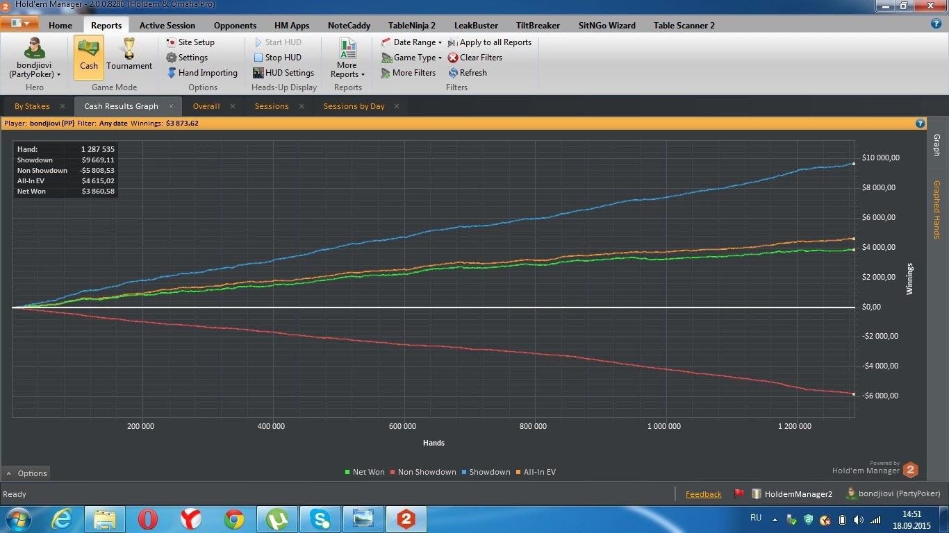The width and height of the screenshot is (949, 533).
Task: Switch game mode to Tournament
Action: coord(129,55)
